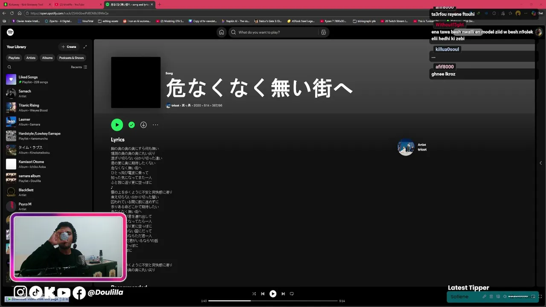Switch to Kickaway browser tab

point(26,4)
